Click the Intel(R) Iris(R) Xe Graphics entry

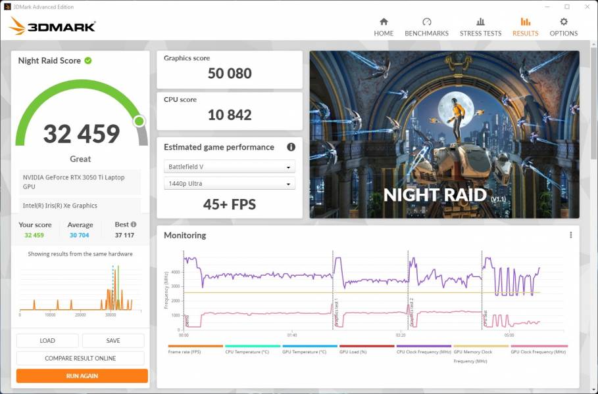[80, 206]
